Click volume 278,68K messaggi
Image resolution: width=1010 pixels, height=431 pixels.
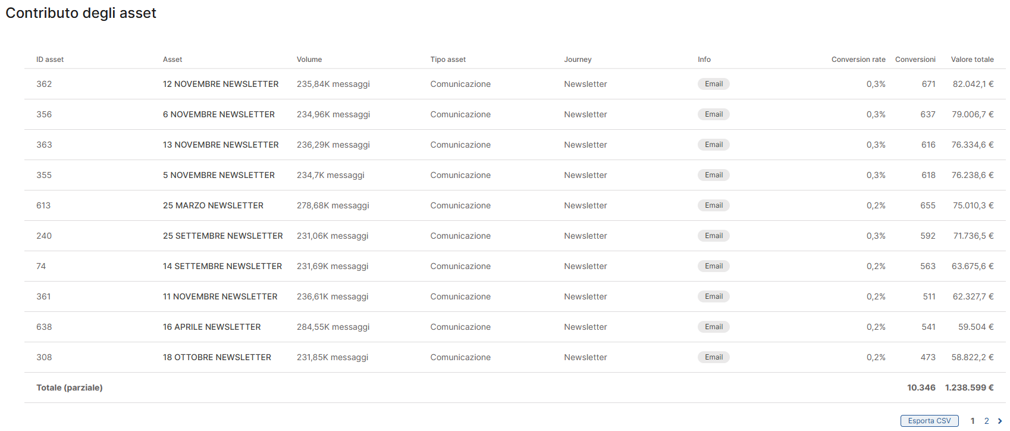click(x=333, y=205)
